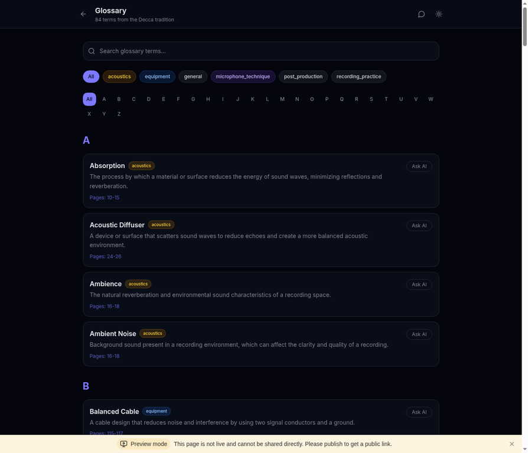Select the microphone_technique filter chip
The height and width of the screenshot is (453, 528).
tap(243, 77)
